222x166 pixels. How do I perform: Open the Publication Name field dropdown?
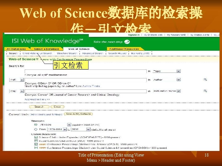coord(179,91)
